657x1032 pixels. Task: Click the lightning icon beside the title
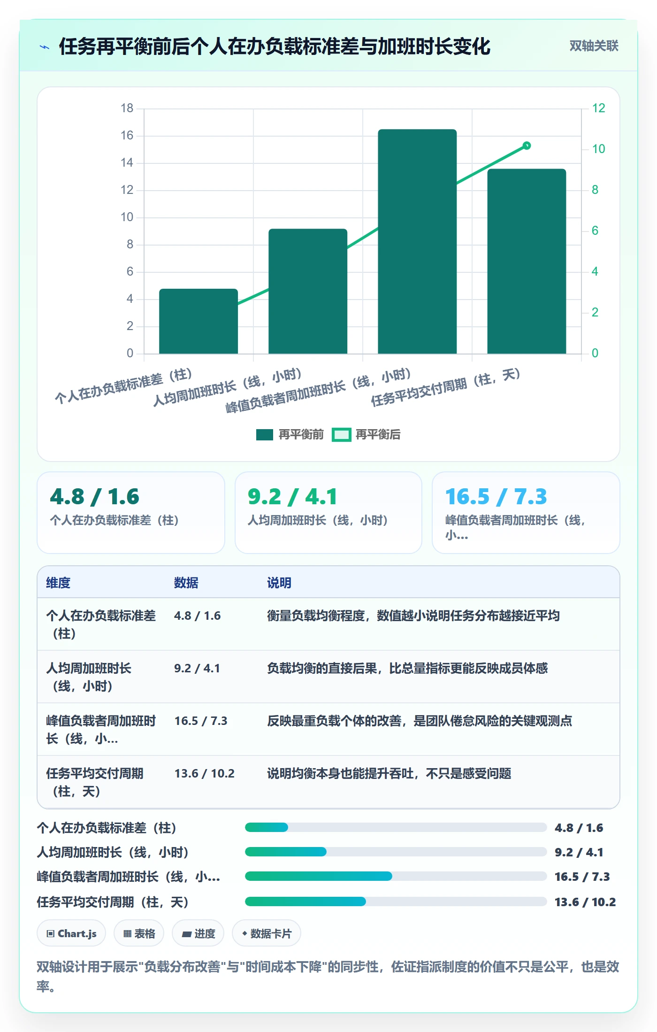[45, 47]
